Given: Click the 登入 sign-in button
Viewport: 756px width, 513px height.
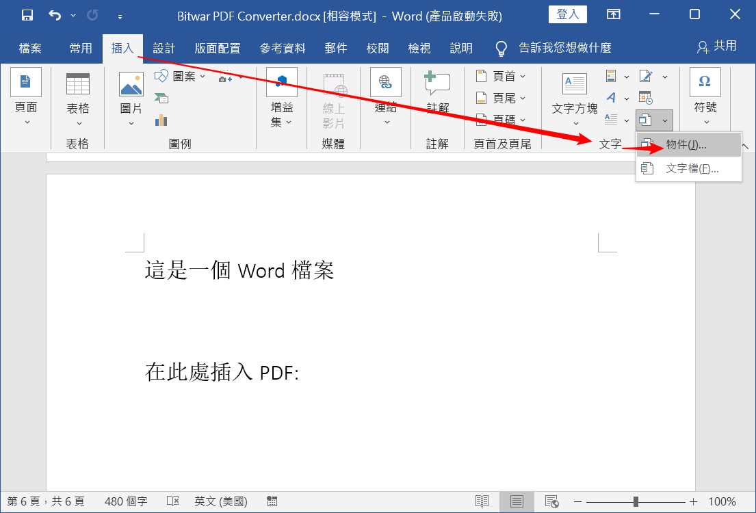Looking at the screenshot, I should pos(567,14).
